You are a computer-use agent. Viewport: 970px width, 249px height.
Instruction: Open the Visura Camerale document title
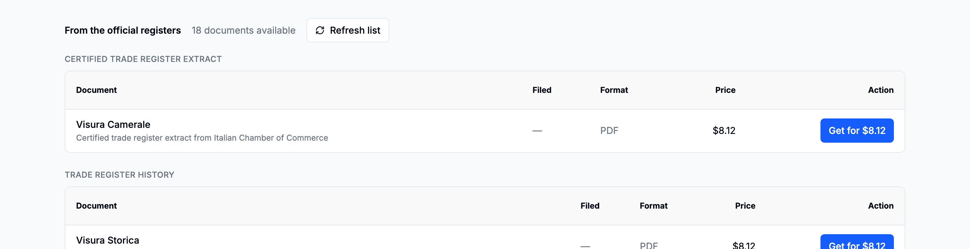[113, 124]
